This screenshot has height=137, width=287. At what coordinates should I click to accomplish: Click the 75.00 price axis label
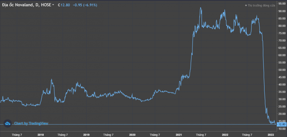(282, 33)
